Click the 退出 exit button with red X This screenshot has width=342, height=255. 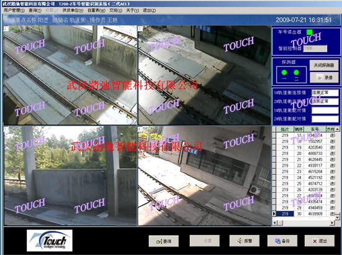tap(320, 241)
